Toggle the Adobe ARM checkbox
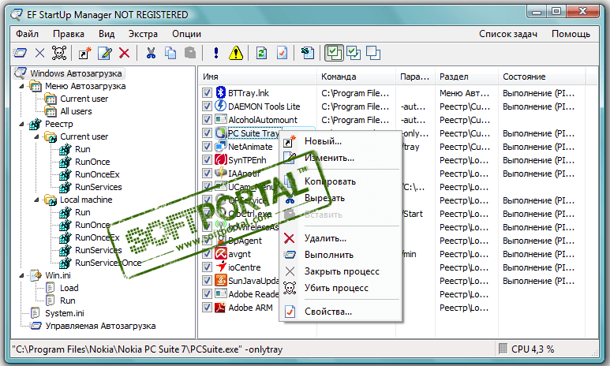The image size is (610, 366). (x=207, y=308)
